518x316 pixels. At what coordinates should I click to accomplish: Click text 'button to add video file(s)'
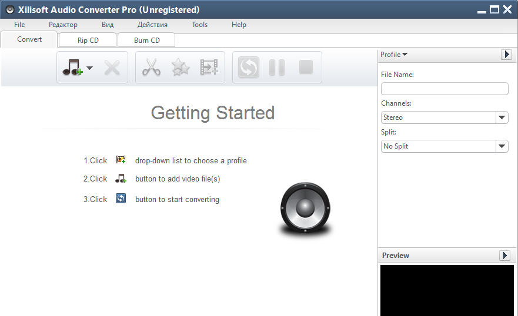[x=178, y=179]
